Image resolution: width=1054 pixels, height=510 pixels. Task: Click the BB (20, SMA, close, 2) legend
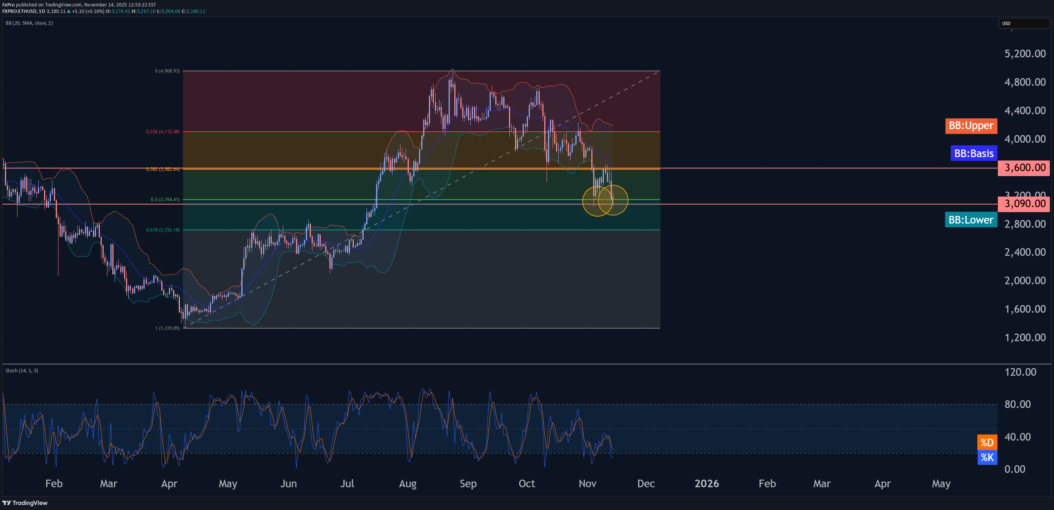point(29,23)
